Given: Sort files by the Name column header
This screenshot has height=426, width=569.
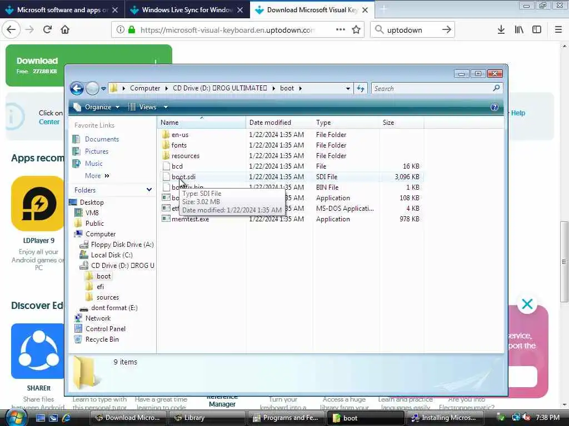Looking at the screenshot, I should [x=201, y=123].
